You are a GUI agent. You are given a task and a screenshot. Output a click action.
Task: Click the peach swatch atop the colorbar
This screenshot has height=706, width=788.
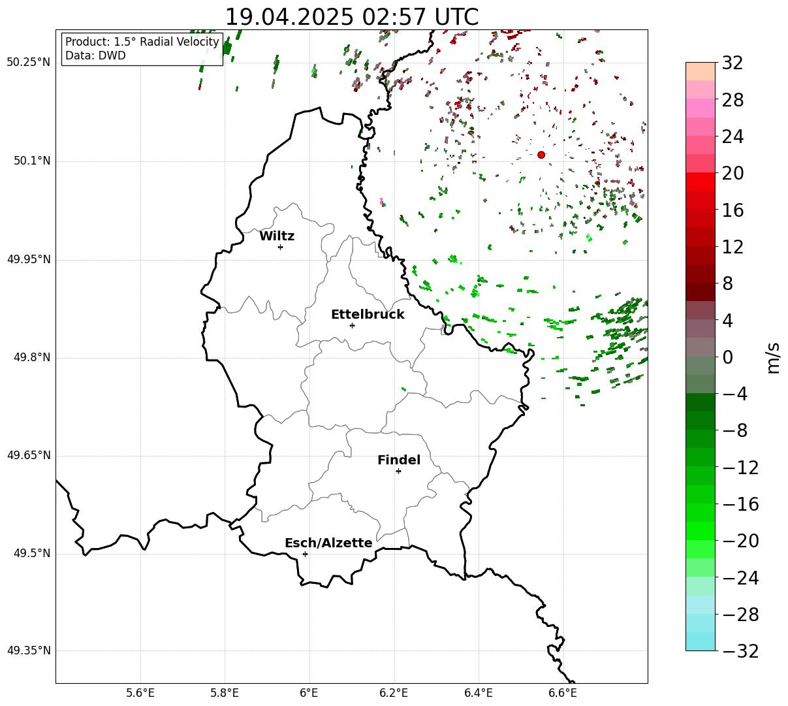pos(701,71)
